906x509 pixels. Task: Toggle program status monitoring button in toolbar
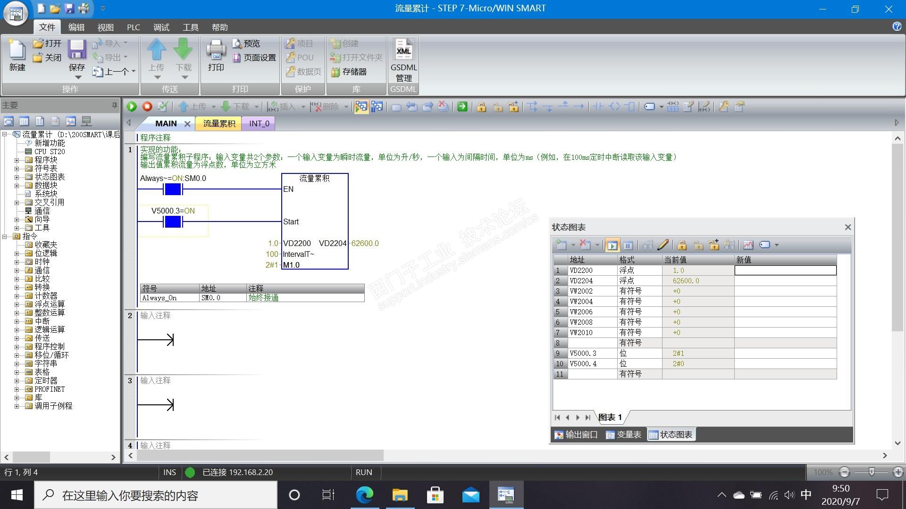point(361,107)
